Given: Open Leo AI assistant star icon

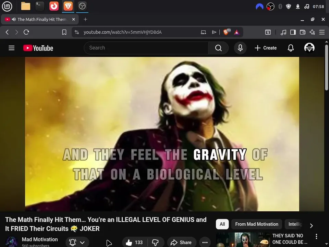Looking at the screenshot, I should 312,32.
